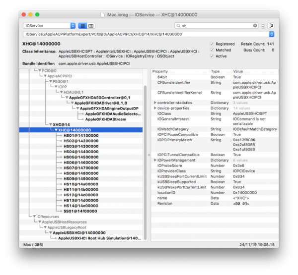Switch to list view icon in toolbar
Screen dimensions: 298x275
pos(82,26)
